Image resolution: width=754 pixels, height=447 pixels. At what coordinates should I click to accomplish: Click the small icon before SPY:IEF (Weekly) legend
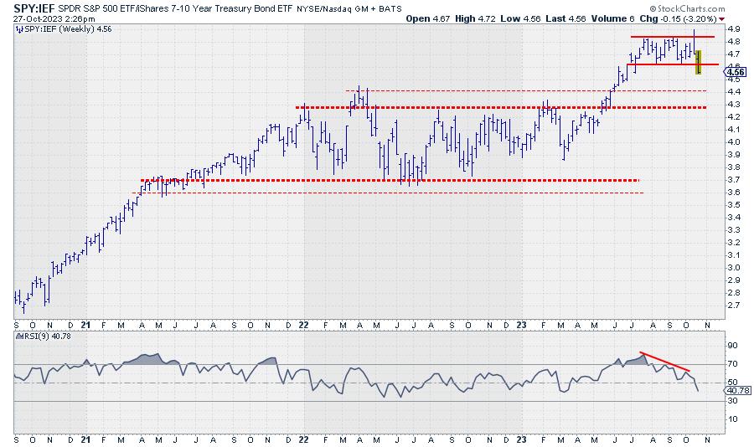click(18, 28)
